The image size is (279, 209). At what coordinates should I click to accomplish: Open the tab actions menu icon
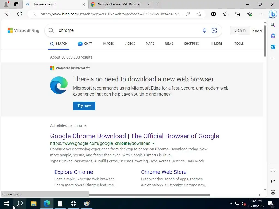pos(16,4)
